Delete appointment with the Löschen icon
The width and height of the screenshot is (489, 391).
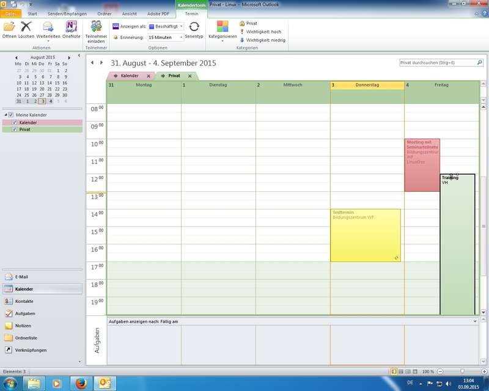pos(26,27)
